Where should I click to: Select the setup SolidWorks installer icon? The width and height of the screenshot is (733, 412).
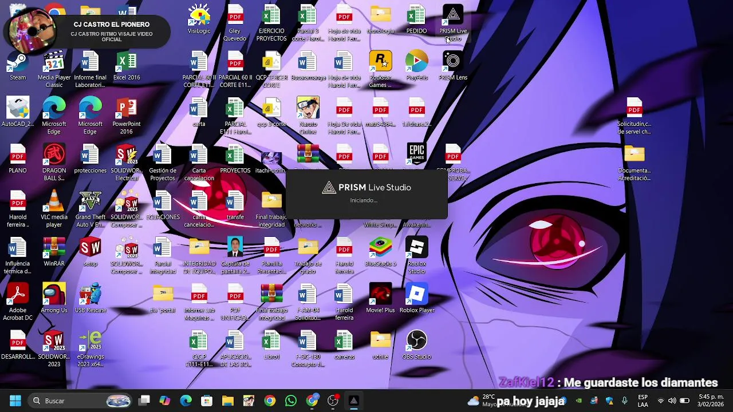pos(90,252)
